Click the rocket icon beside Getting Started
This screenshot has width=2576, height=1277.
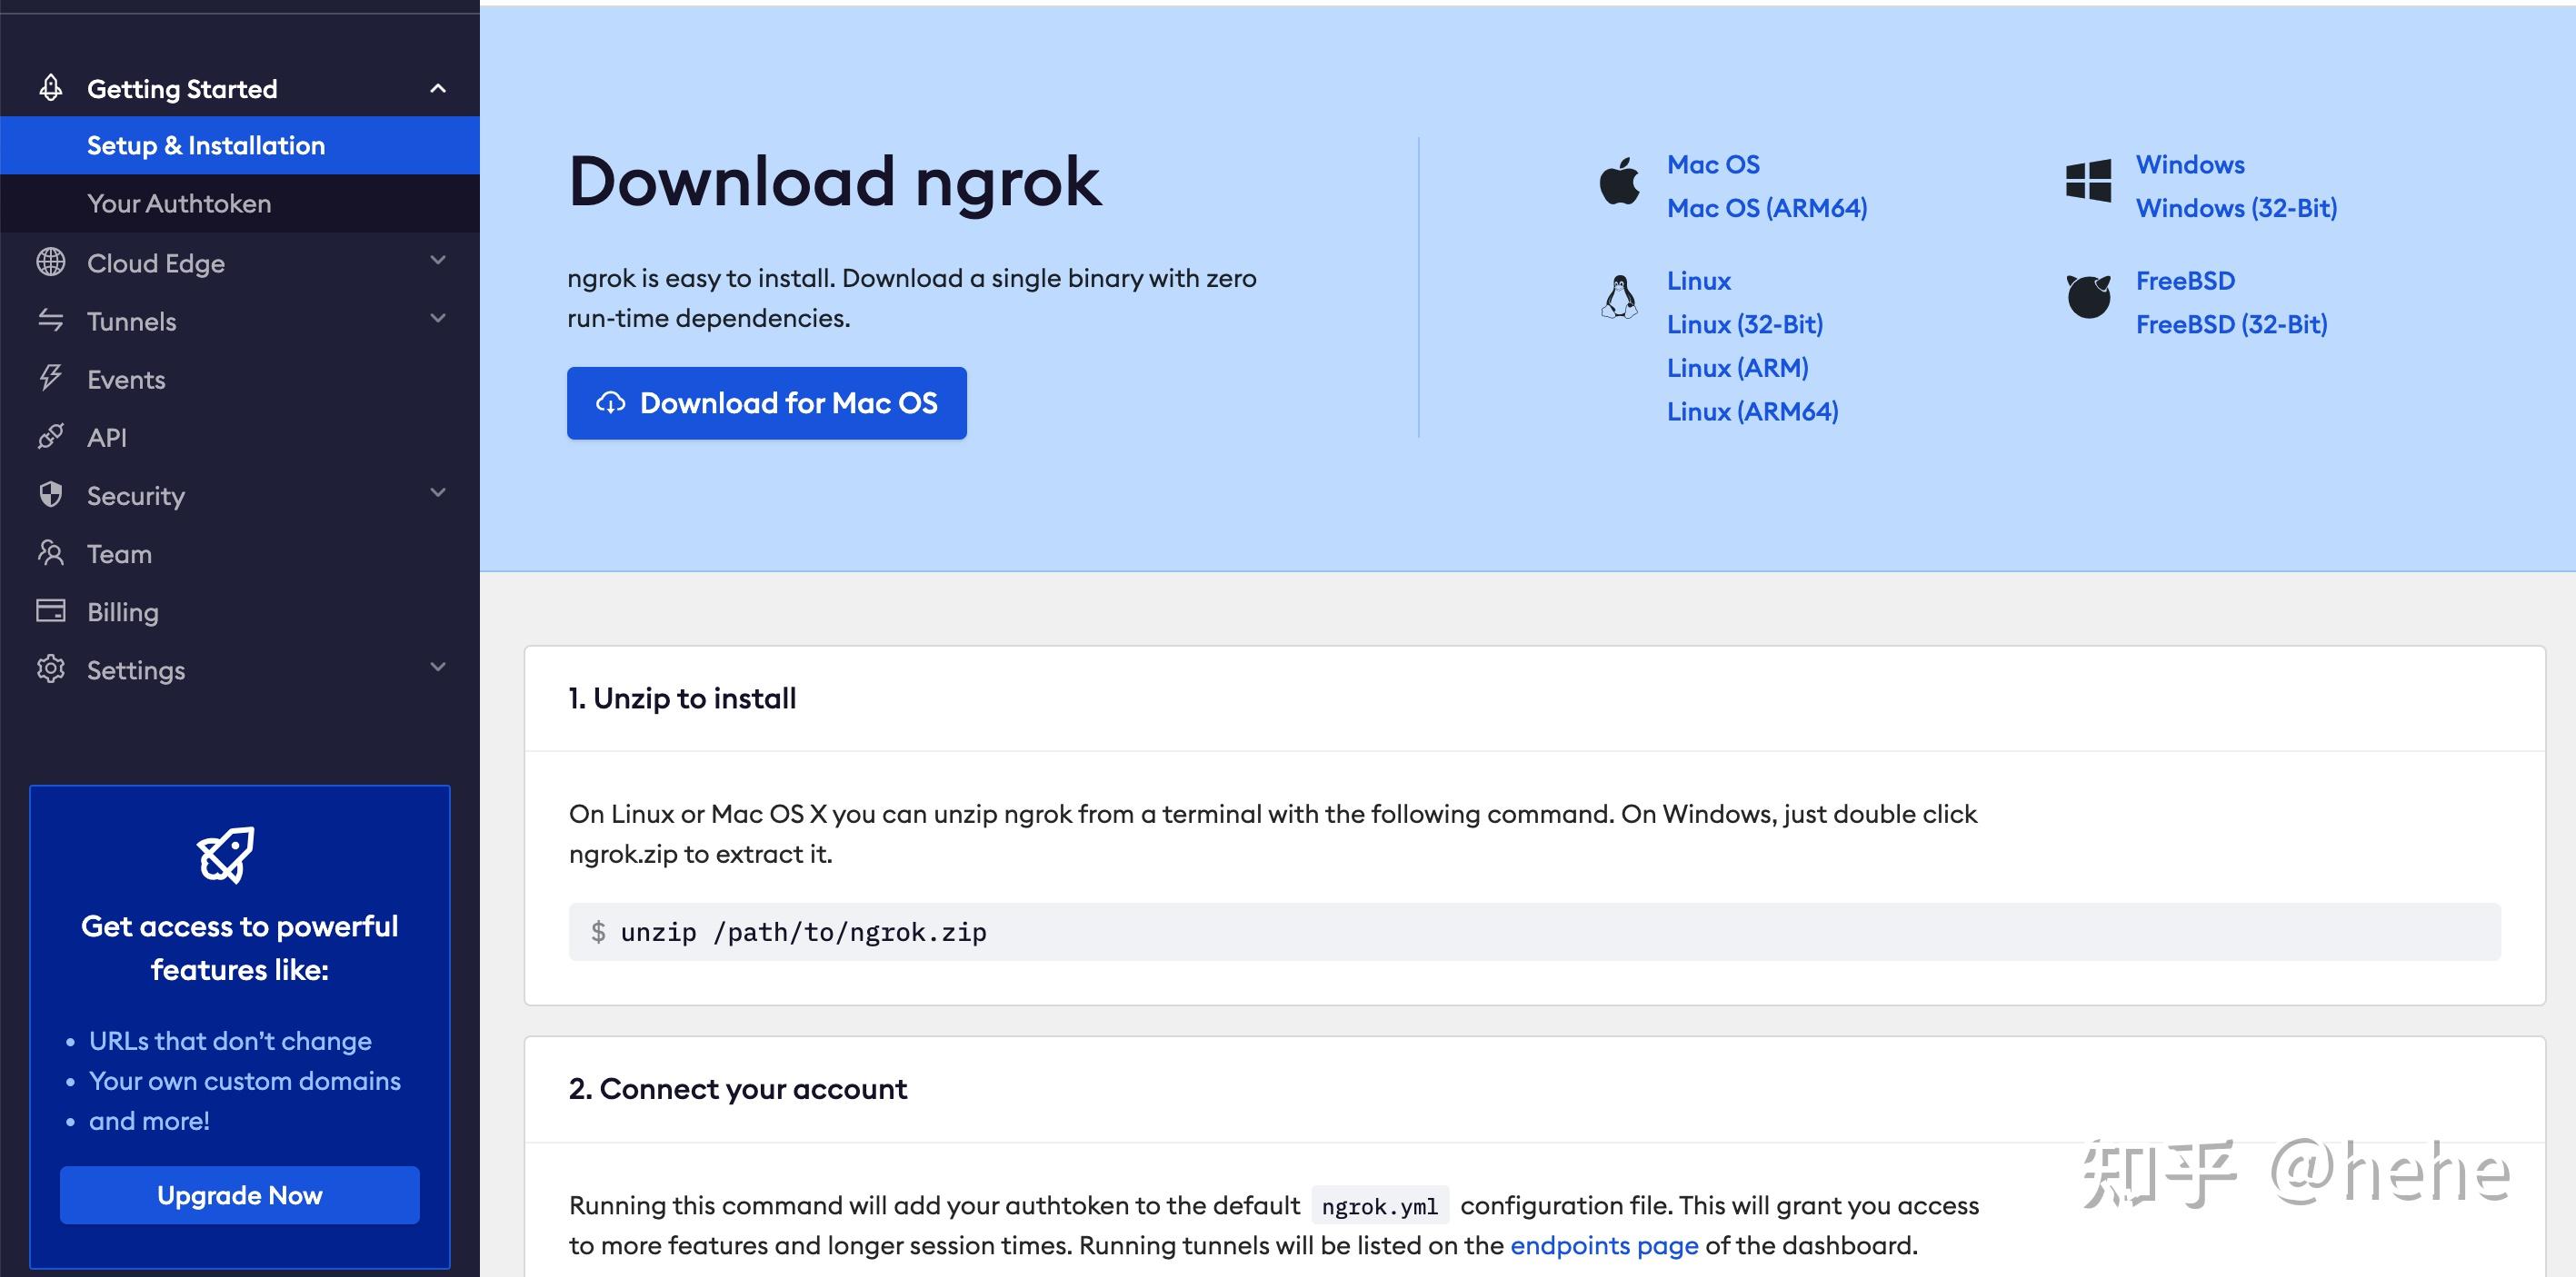click(x=51, y=88)
